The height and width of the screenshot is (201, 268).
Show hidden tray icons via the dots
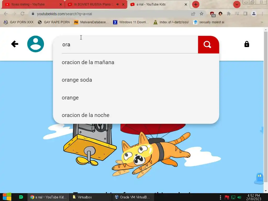pos(220,197)
